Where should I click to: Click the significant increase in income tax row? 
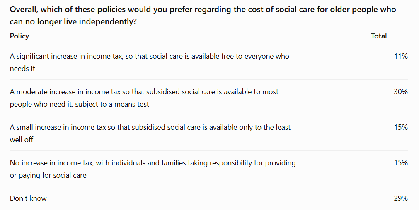[209, 62]
